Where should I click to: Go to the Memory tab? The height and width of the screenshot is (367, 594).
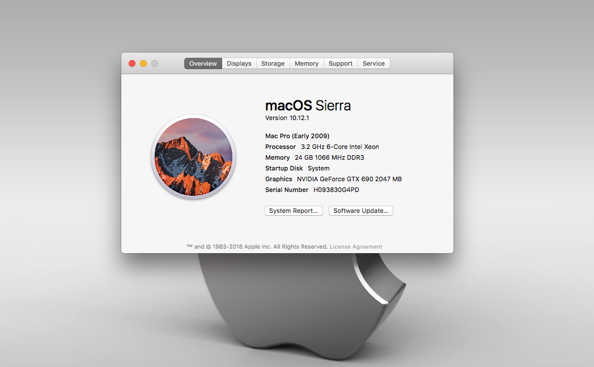(x=307, y=63)
